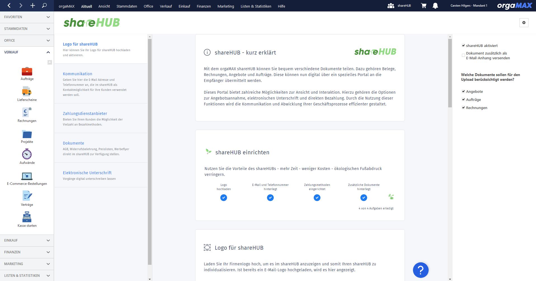Image resolution: width=536 pixels, height=281 pixels.
Task: Uncheck the Aufträge upload checkbox
Action: click(x=463, y=100)
